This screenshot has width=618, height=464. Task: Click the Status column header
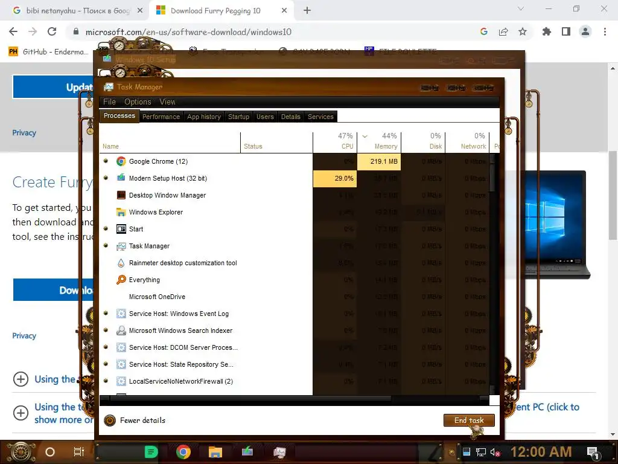[x=276, y=141]
